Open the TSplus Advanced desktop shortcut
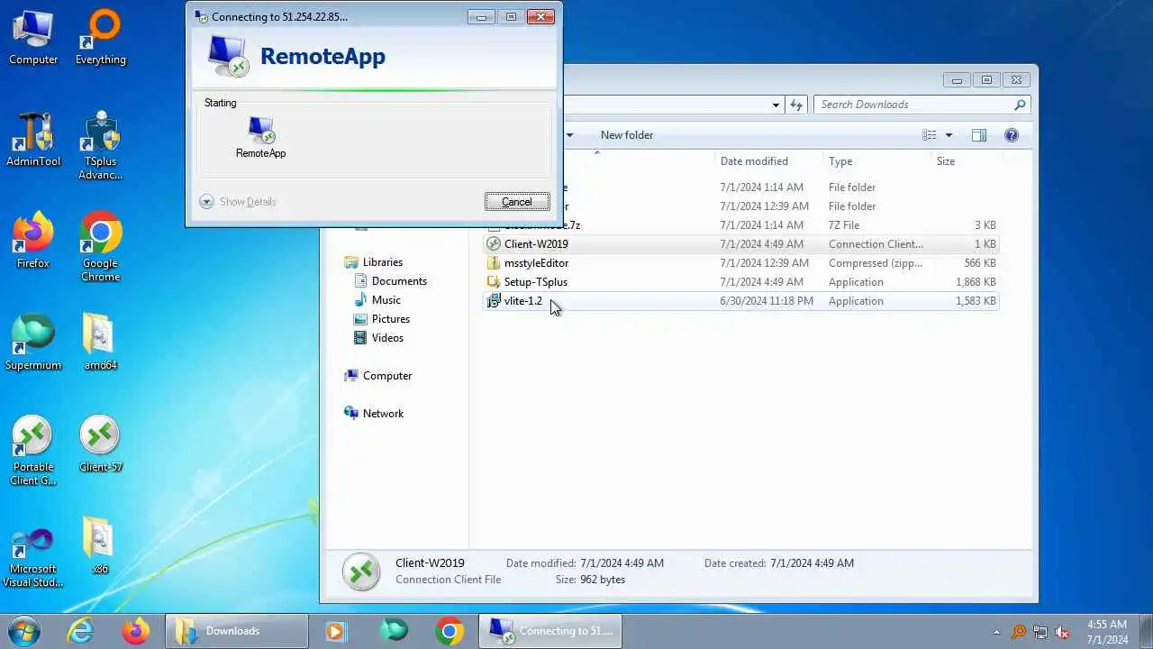 pos(100,146)
